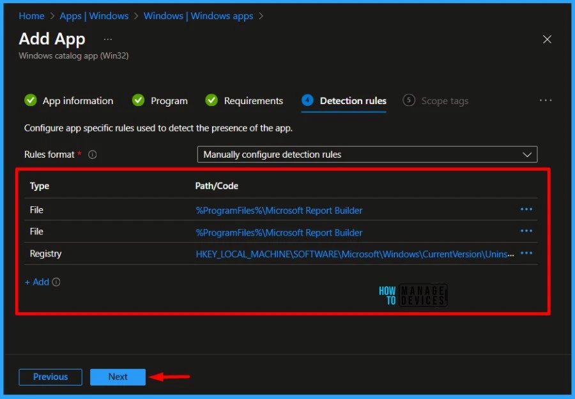Screen dimensions: 575x399
Task: Navigate to Home breadcrumb
Action: pyautogui.click(x=31, y=16)
